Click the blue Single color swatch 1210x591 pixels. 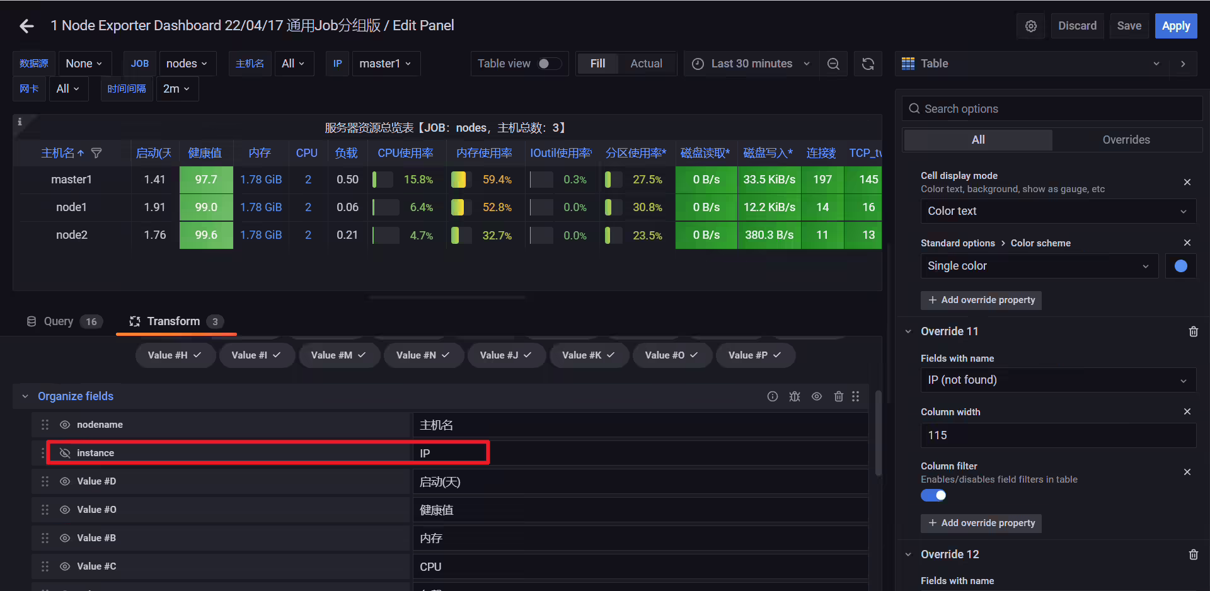tap(1181, 266)
